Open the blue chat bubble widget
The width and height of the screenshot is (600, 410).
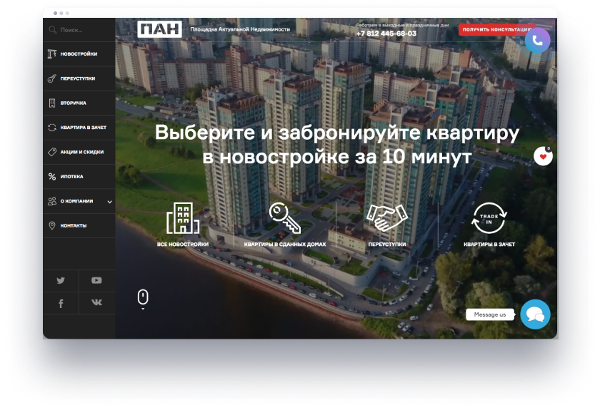tap(535, 314)
